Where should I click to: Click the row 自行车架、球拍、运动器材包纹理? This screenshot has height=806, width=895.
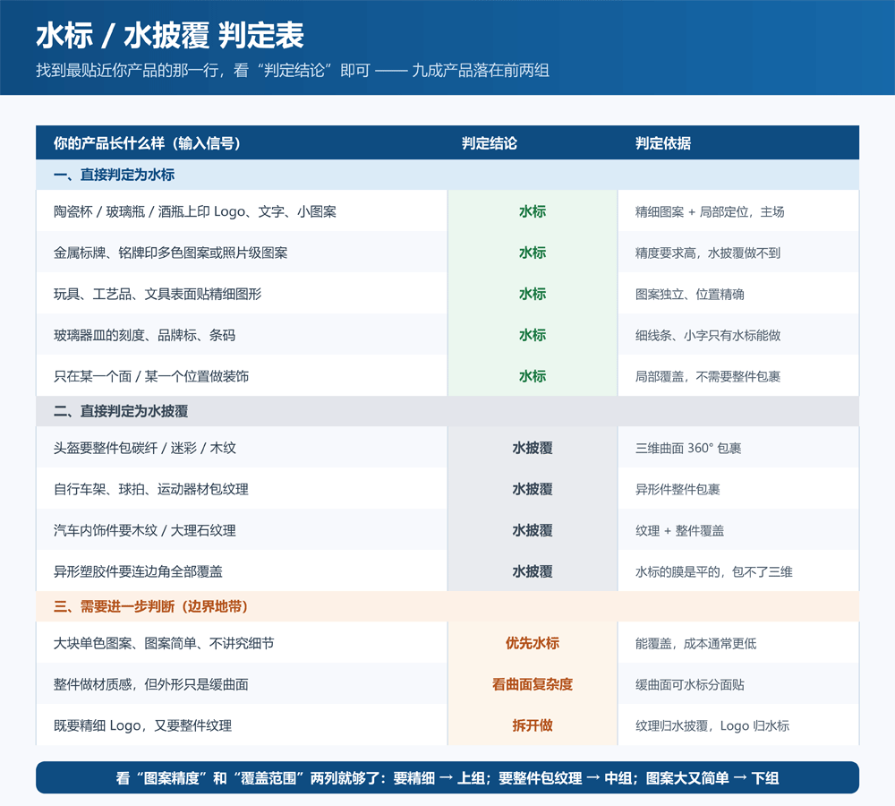447,488
